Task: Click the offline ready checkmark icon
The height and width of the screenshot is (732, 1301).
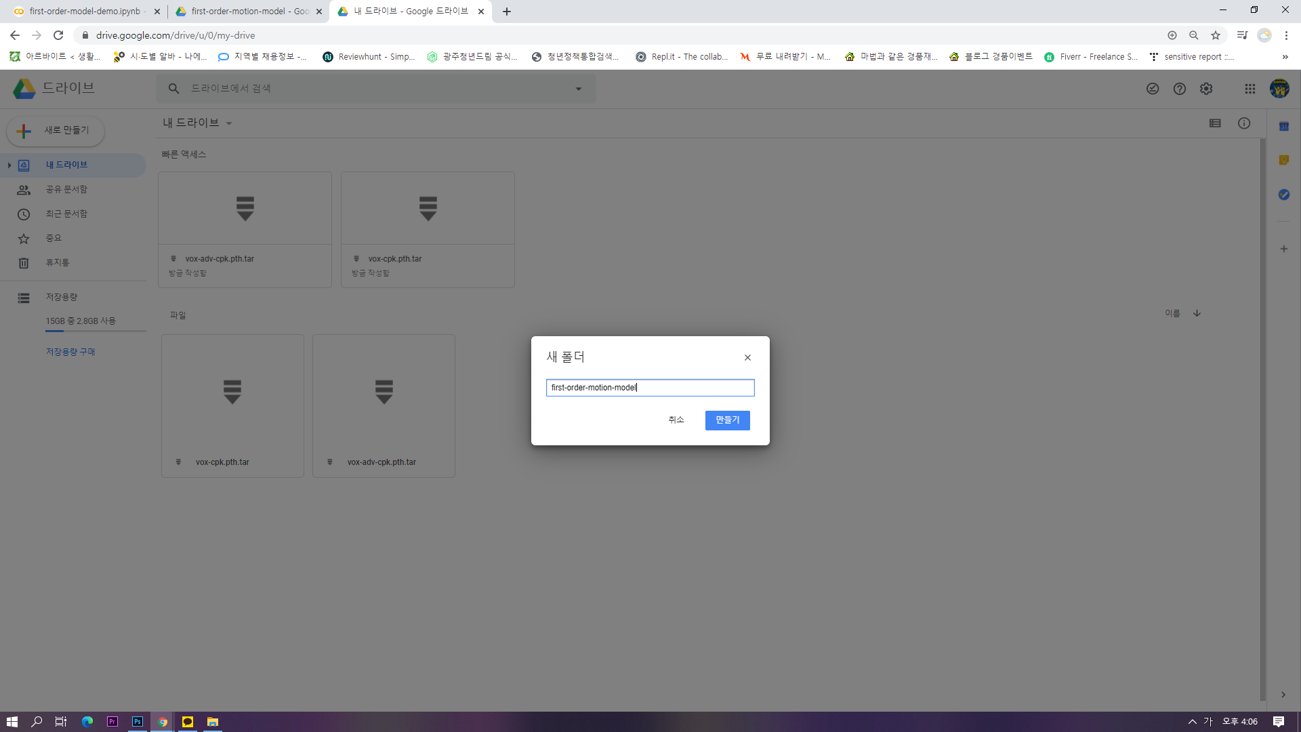Action: 1152,89
